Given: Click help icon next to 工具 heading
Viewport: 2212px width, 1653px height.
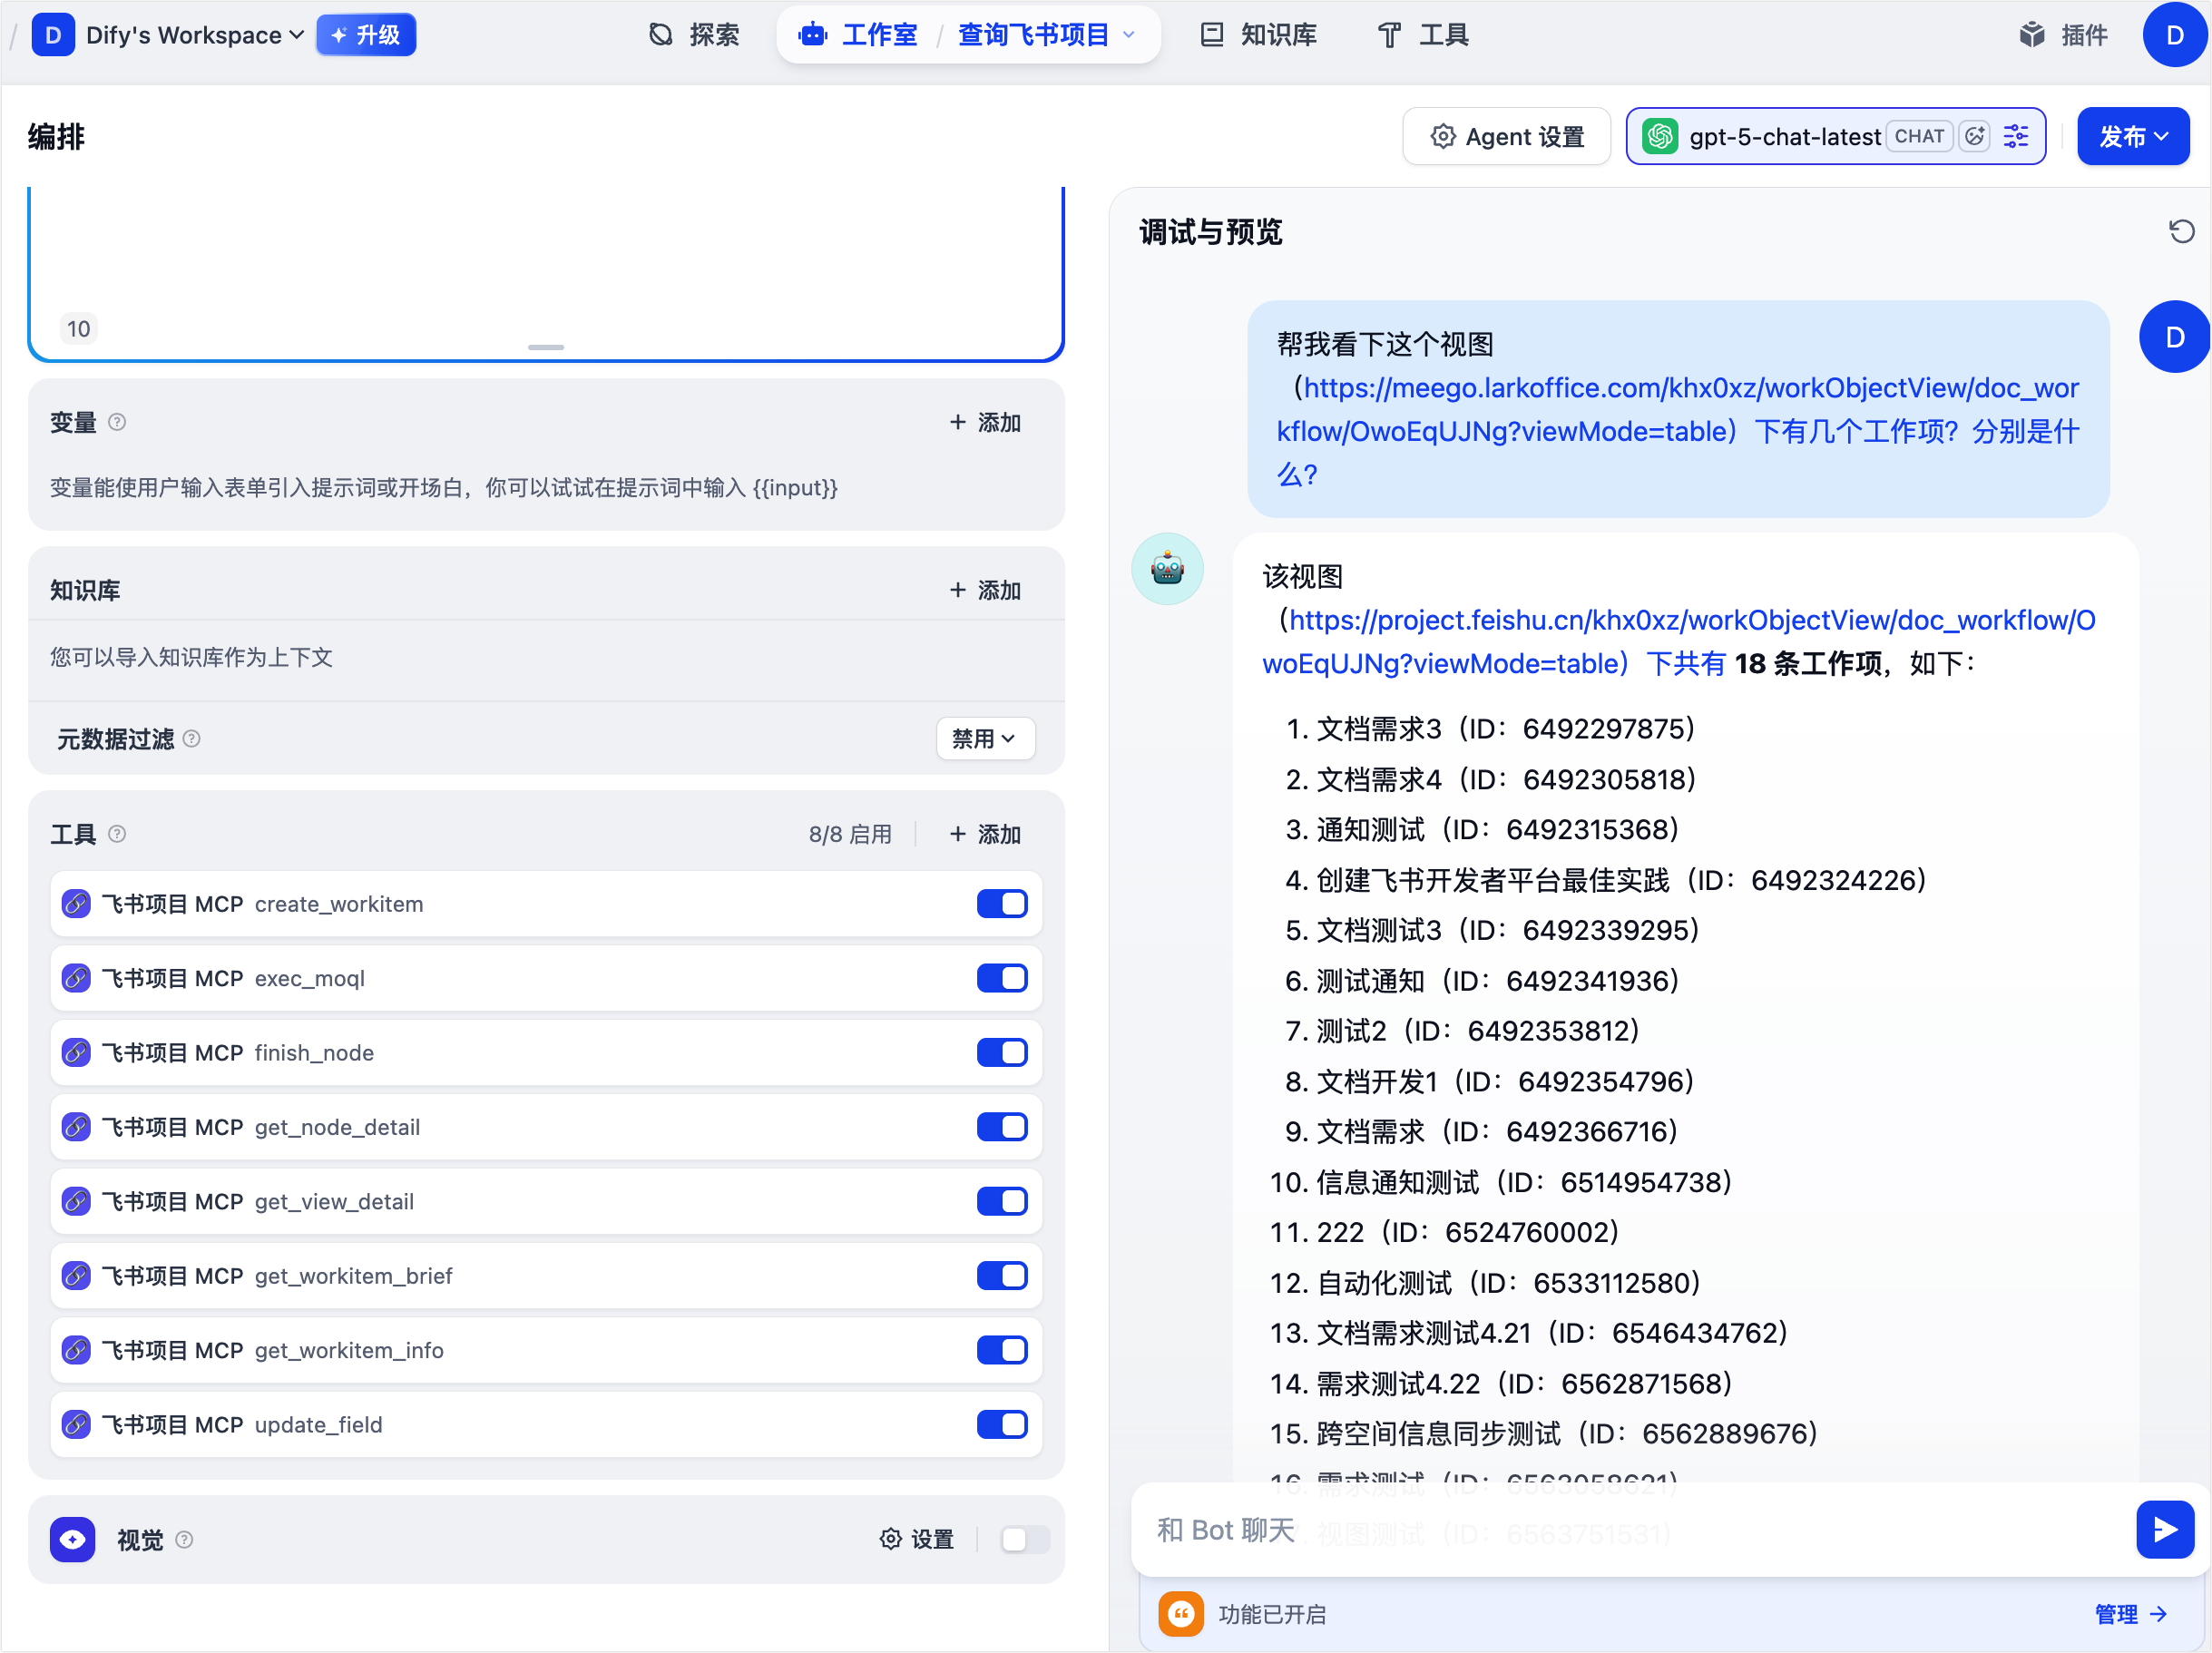Looking at the screenshot, I should (x=117, y=834).
